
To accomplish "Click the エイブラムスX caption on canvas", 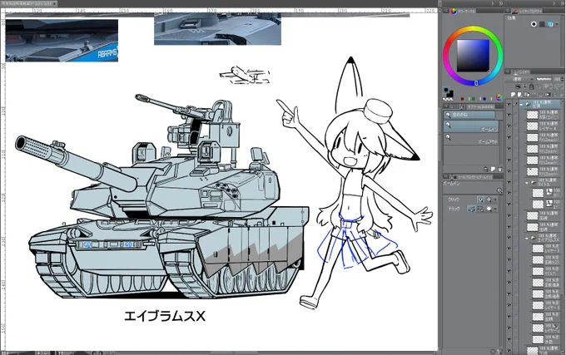I will pyautogui.click(x=165, y=317).
